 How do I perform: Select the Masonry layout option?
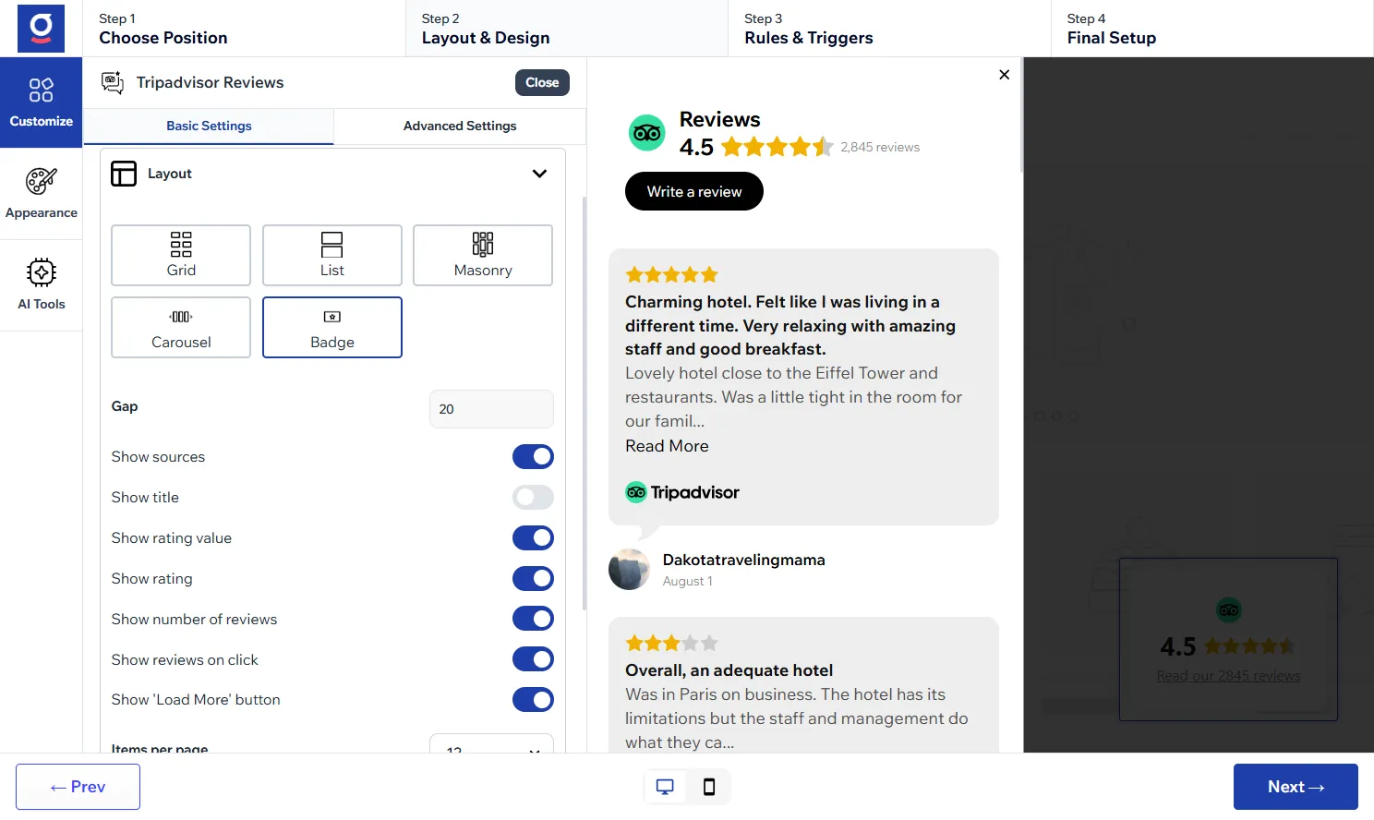pos(483,255)
